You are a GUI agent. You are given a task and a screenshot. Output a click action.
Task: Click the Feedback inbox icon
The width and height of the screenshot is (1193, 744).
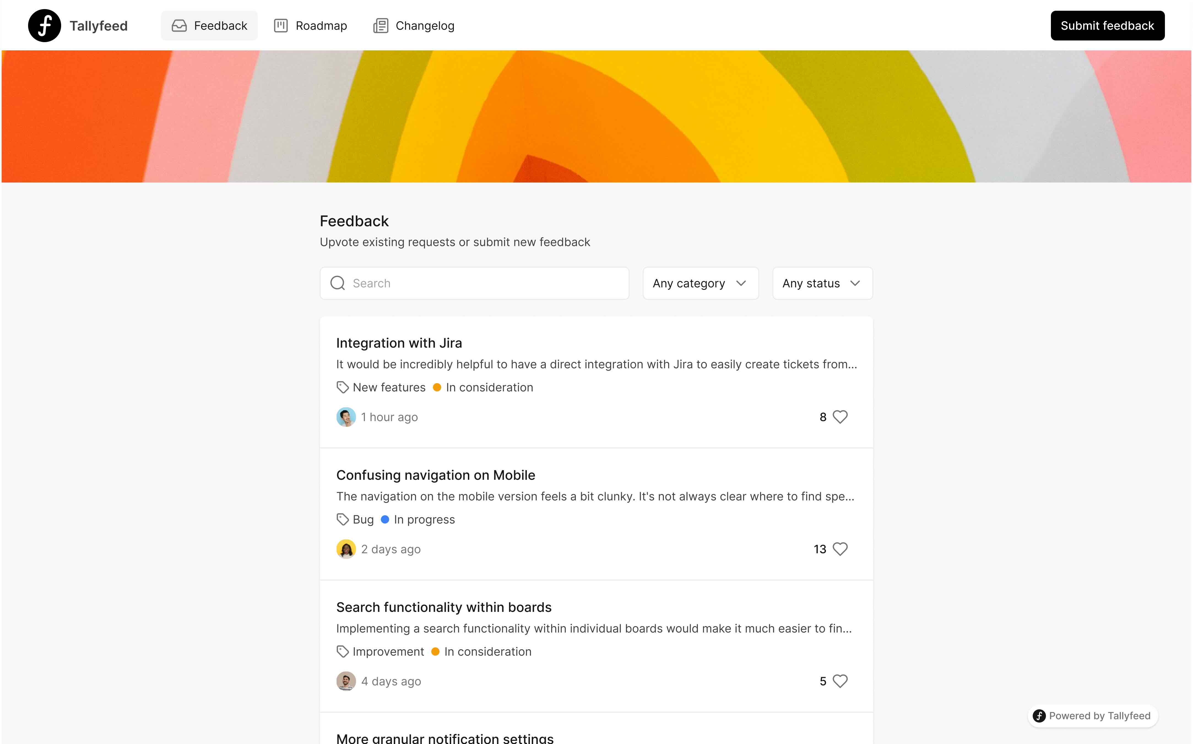[179, 26]
